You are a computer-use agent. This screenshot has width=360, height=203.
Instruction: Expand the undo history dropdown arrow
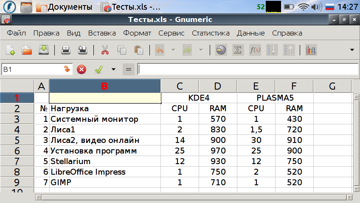click(174, 50)
